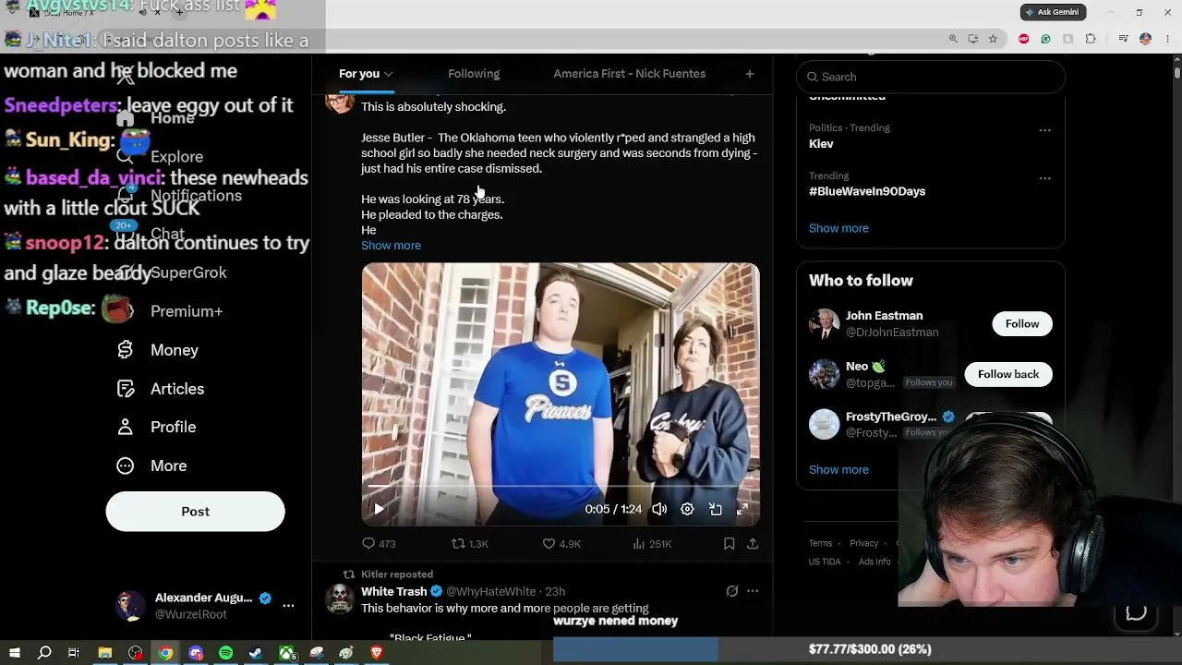Expand post text with Show more
The width and height of the screenshot is (1182, 665).
(391, 246)
